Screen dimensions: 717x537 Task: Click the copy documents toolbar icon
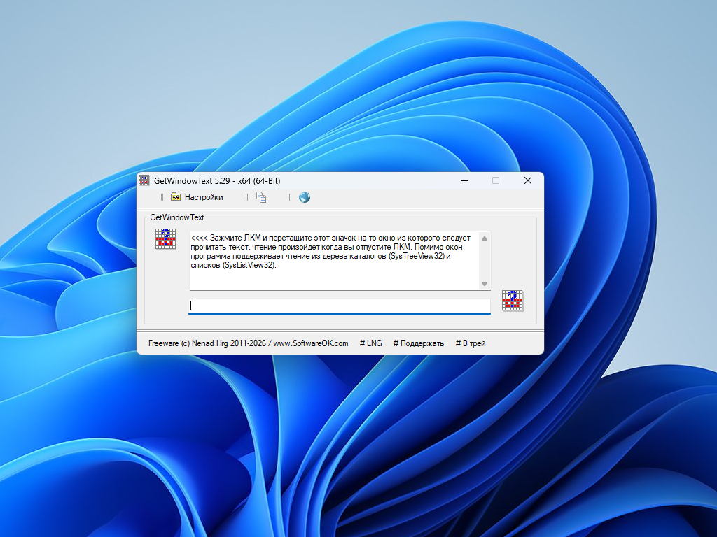click(x=261, y=197)
